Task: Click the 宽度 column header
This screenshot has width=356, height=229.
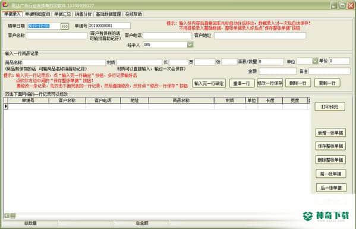Action: pyautogui.click(x=295, y=101)
